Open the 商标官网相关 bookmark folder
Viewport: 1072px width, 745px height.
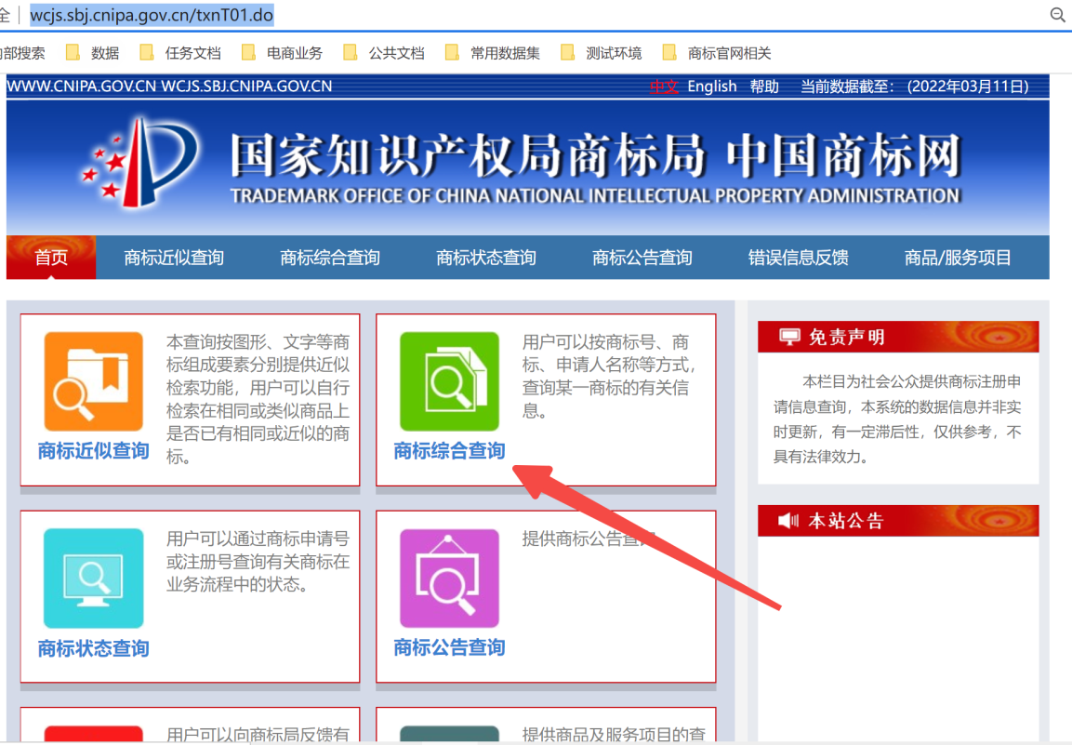(717, 53)
